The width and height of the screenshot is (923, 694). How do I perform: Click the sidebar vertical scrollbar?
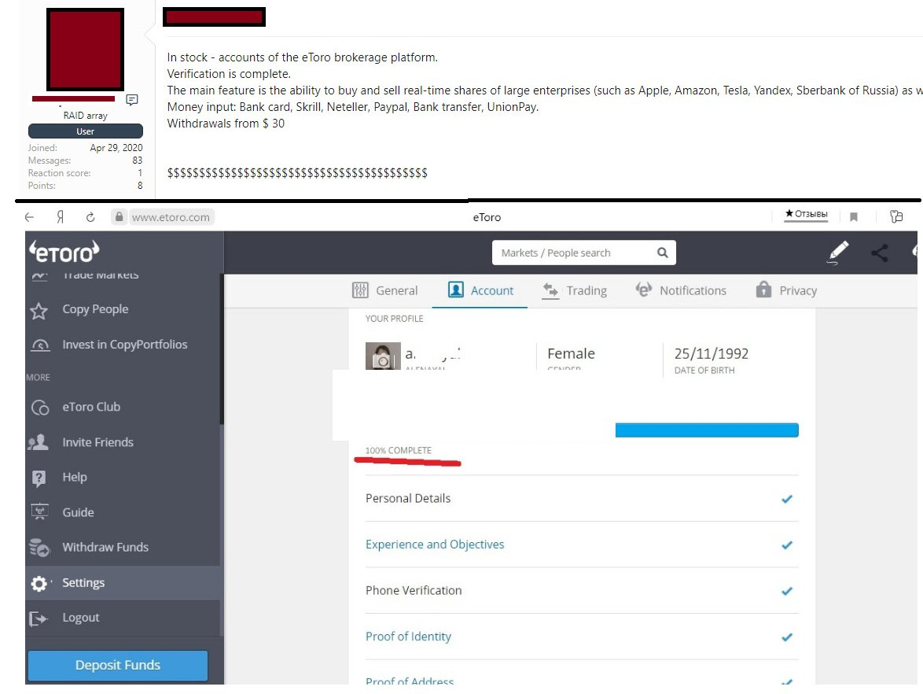(222, 349)
